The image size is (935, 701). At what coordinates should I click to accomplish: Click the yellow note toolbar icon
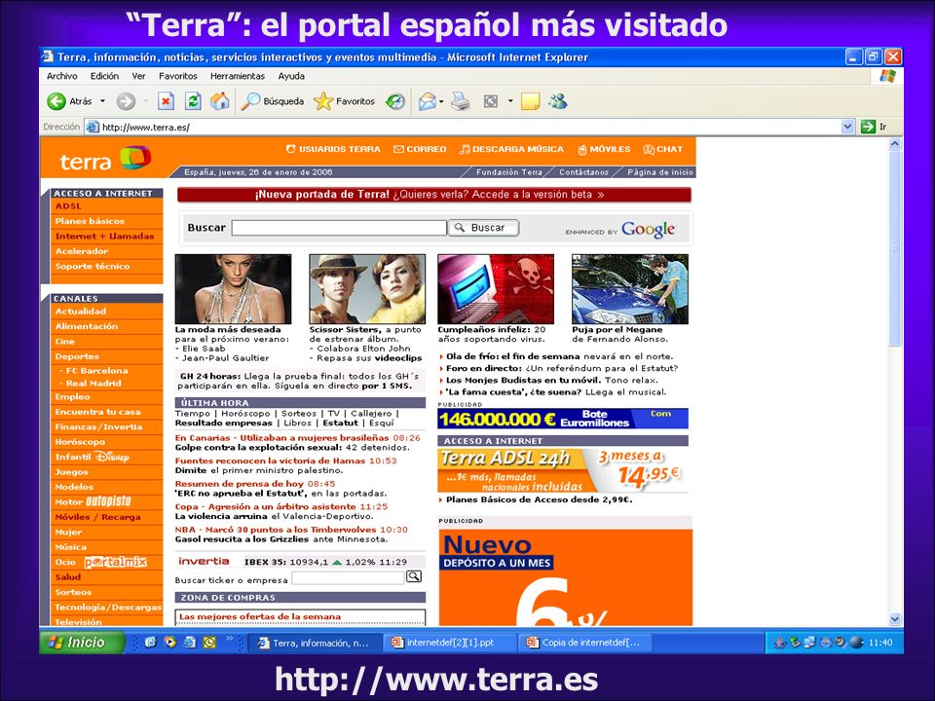tap(530, 101)
